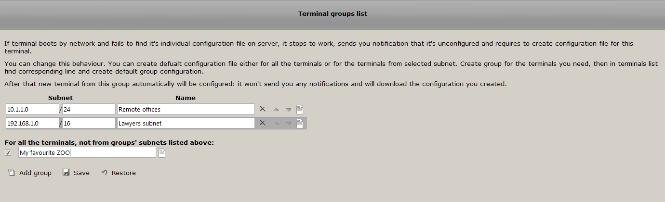Uncheck the default all-terminals group checkbox
665x202 pixels.
[8, 153]
